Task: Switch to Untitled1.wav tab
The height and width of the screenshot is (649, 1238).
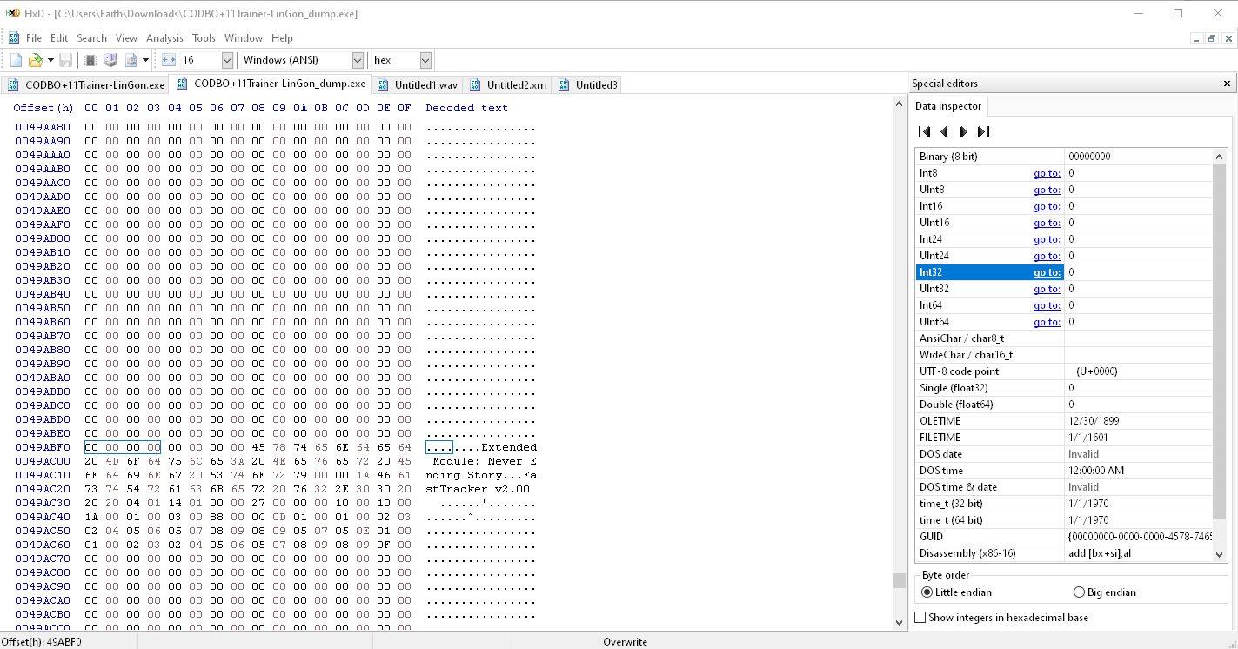Action: click(x=417, y=85)
